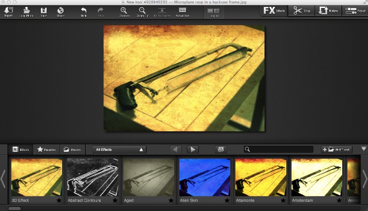
Task: Go to previous effect with left arrow button
Action: click(175, 150)
